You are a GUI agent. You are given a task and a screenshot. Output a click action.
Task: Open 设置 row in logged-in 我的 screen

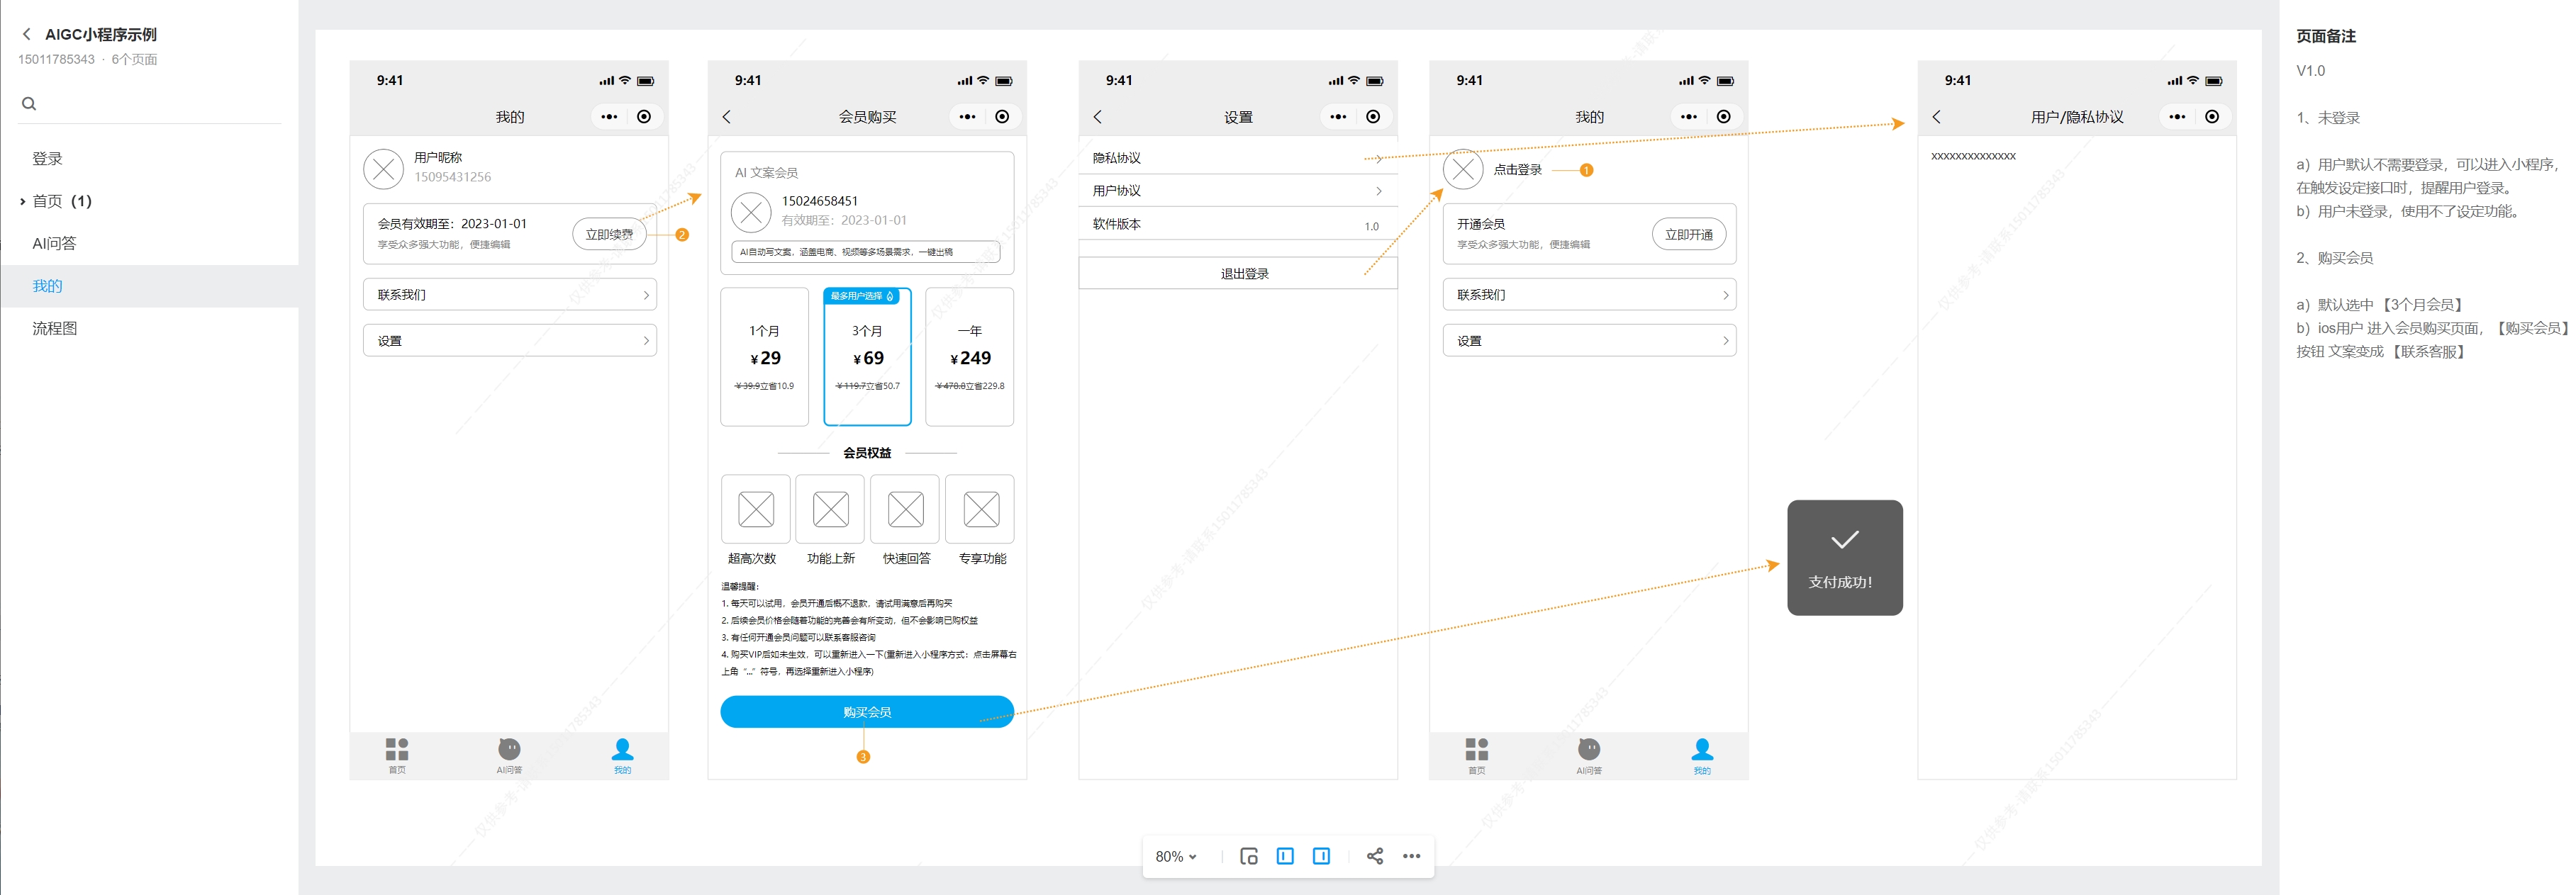(x=509, y=341)
